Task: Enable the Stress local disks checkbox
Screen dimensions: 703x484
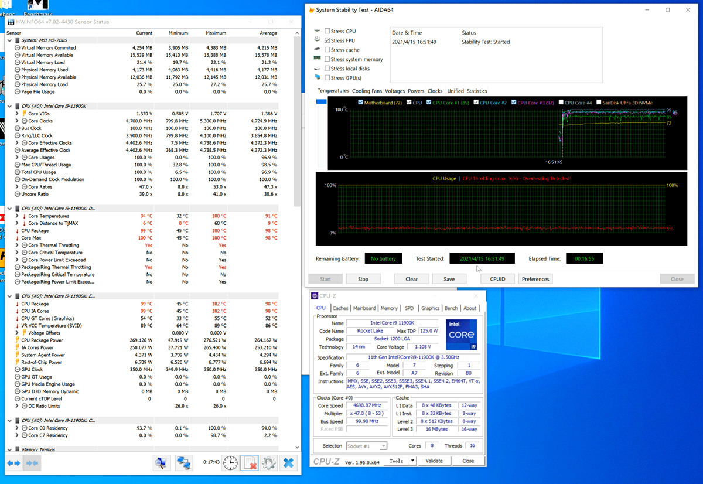Action: pyautogui.click(x=327, y=69)
